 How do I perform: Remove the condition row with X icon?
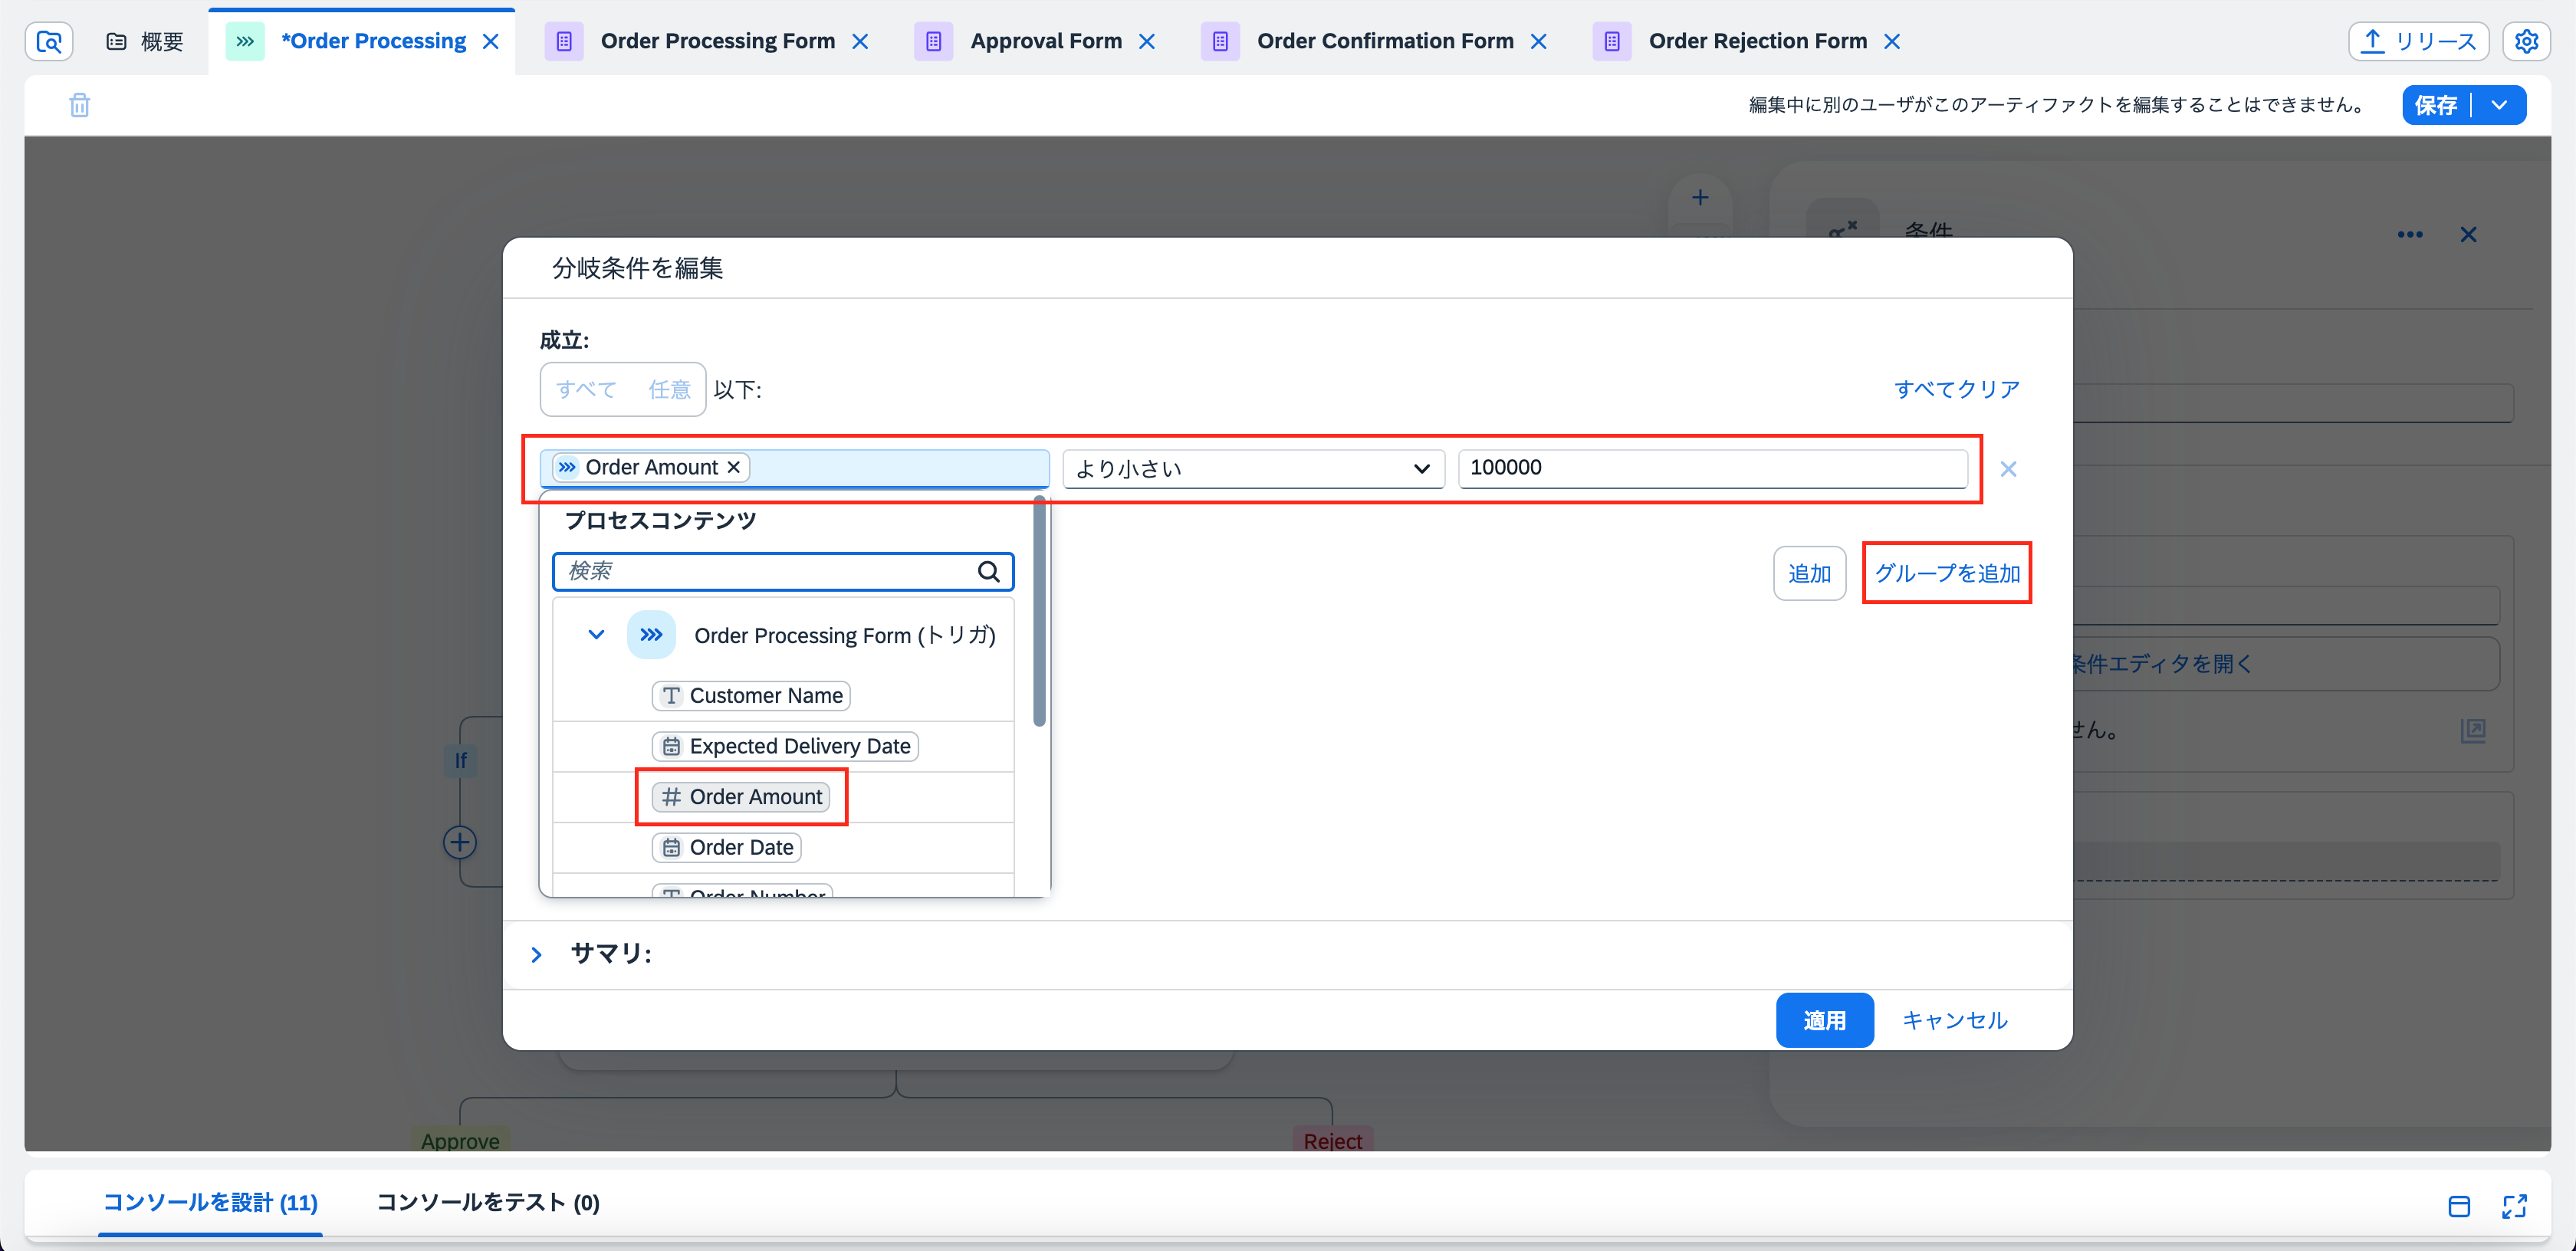pyautogui.click(x=2007, y=469)
